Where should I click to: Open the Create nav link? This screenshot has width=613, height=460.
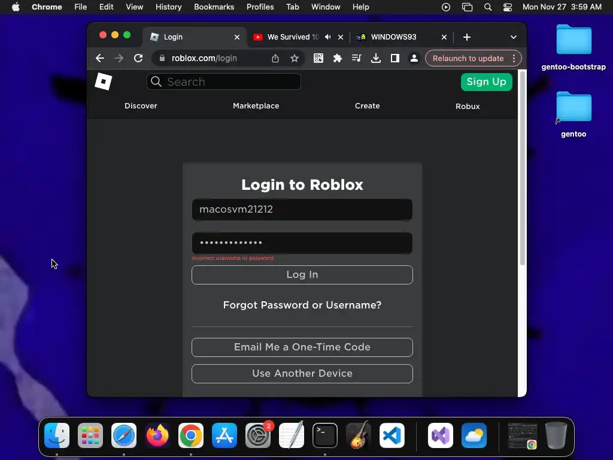coord(367,105)
